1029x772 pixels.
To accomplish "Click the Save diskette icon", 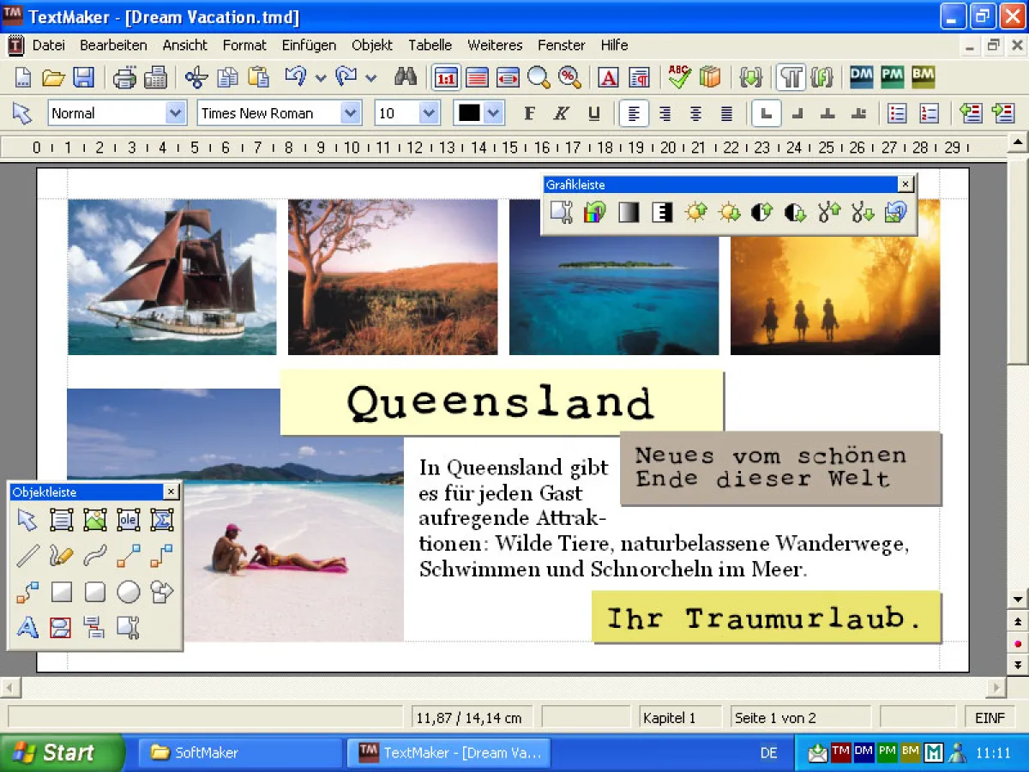I will point(83,78).
